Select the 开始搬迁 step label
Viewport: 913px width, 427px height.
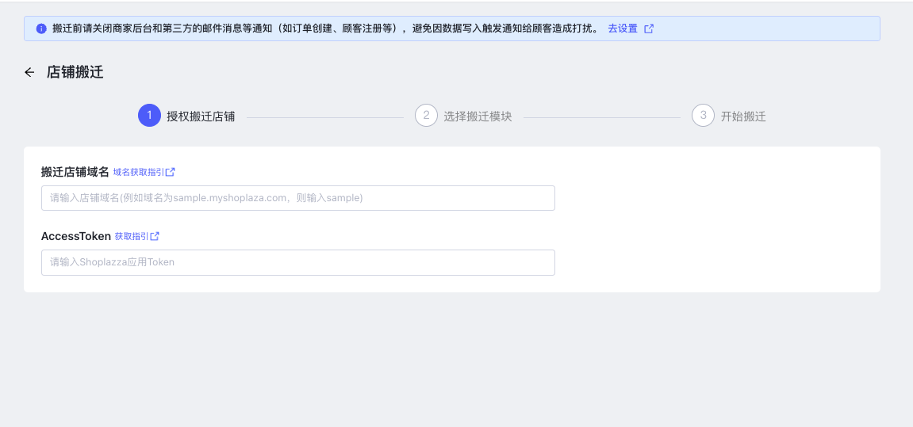(743, 116)
